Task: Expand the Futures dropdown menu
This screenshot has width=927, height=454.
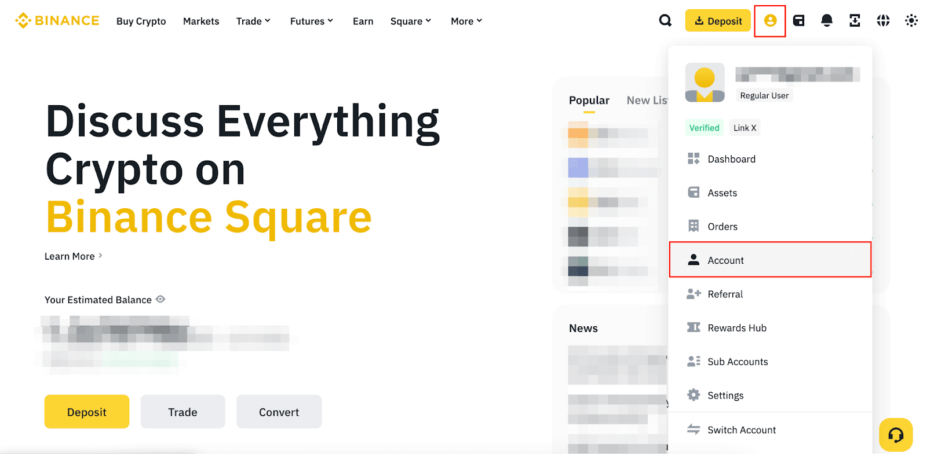Action: (x=311, y=21)
